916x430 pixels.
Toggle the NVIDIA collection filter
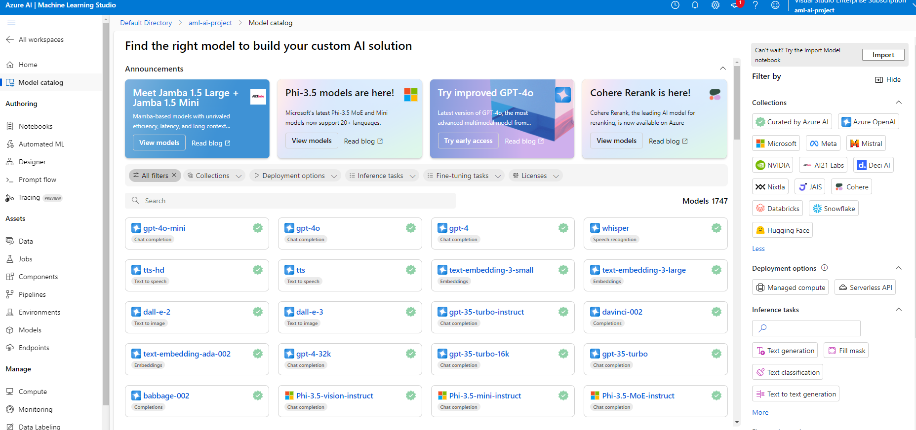(772, 165)
